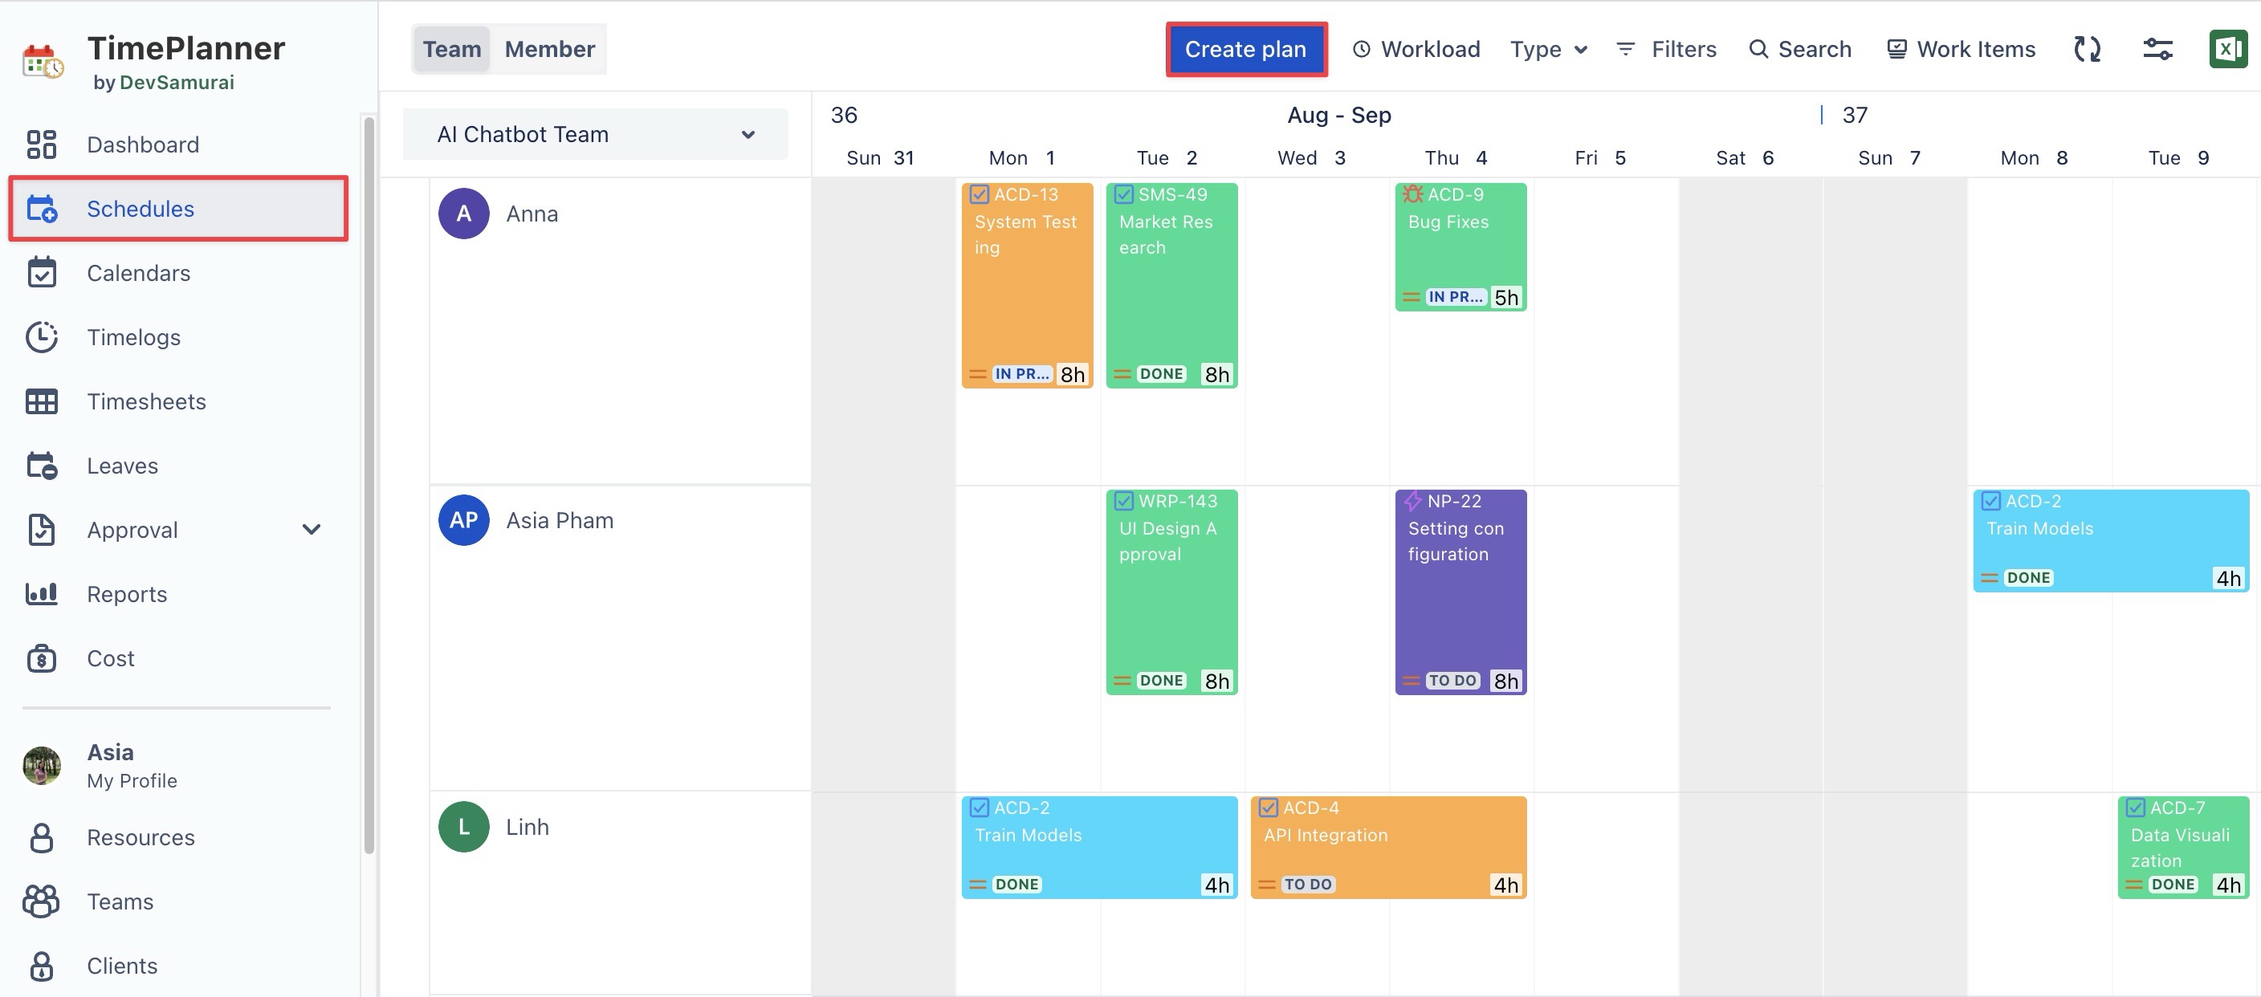Click the refresh sync icon
The width and height of the screenshot is (2261, 997).
[2086, 49]
